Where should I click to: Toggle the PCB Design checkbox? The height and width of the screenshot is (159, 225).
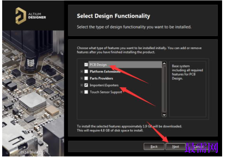[86, 65]
